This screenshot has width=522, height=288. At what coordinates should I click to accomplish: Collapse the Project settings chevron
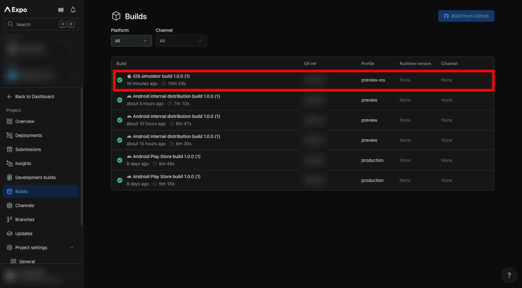tap(72, 248)
